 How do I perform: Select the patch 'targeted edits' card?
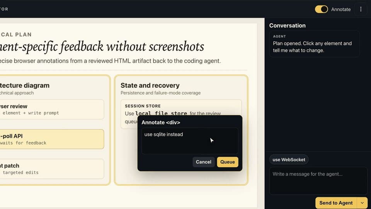[x=51, y=169]
